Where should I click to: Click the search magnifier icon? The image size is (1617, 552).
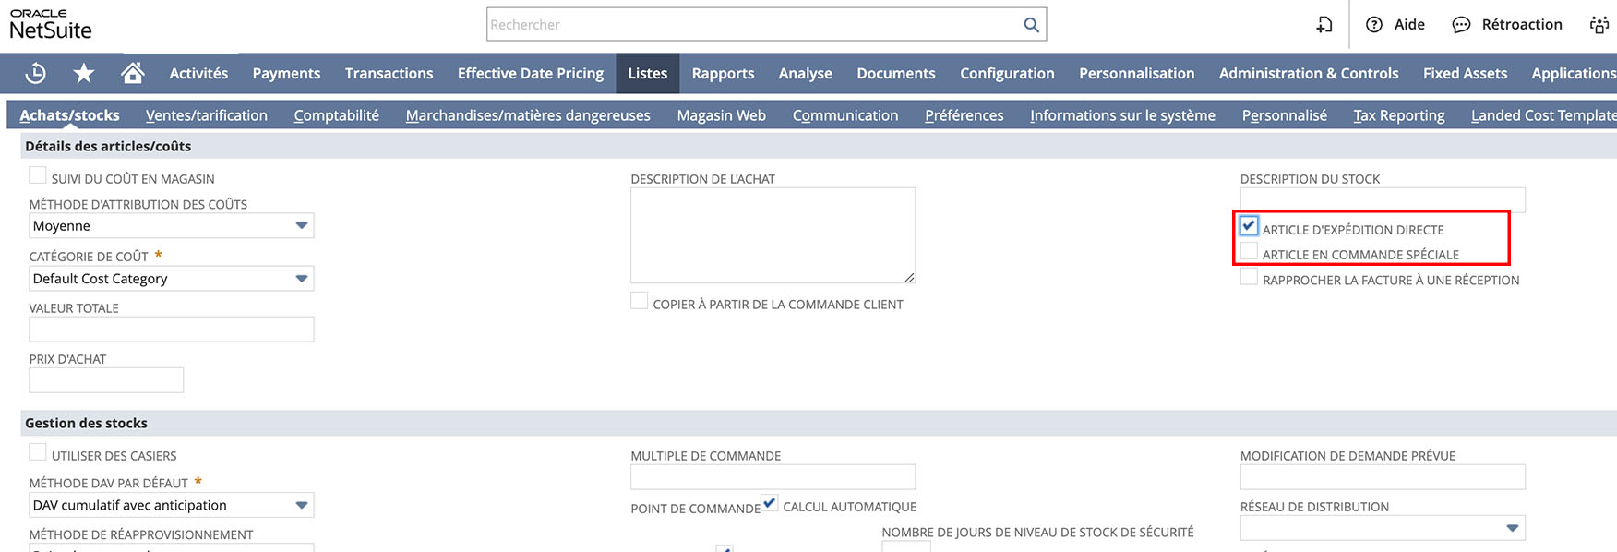[x=1031, y=25]
